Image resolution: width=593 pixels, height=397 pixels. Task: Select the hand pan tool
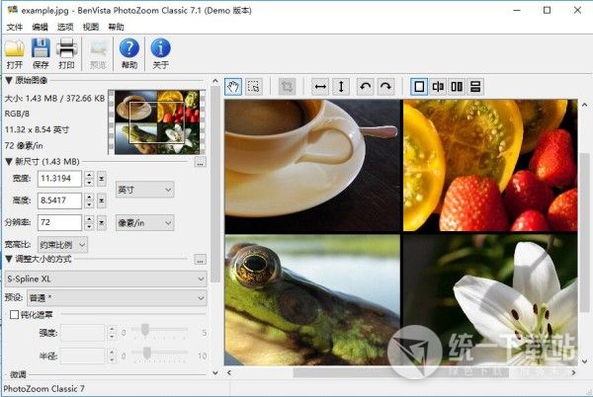click(x=233, y=87)
